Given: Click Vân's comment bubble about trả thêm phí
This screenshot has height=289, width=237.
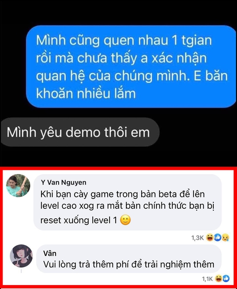Looking at the screenshot, I should click(x=129, y=259).
